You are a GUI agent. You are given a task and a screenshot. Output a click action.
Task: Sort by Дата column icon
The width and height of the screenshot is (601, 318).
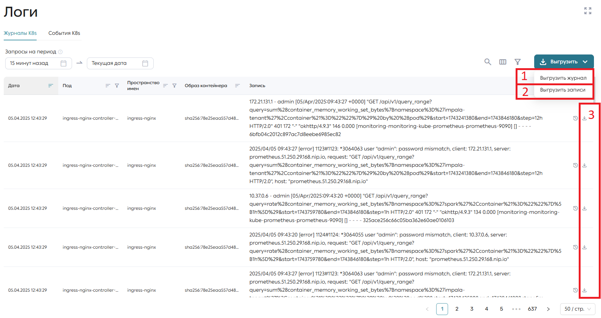click(x=50, y=86)
